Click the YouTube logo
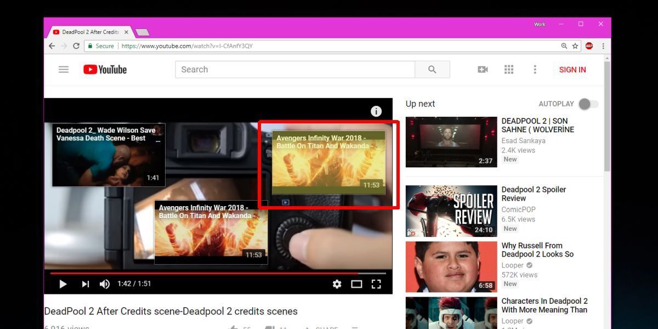Screen dimensions: 658x329 click(x=105, y=70)
